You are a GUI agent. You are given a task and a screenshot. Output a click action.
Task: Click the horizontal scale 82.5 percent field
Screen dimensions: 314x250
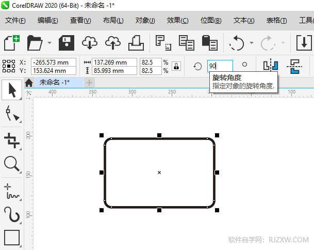pyautogui.click(x=151, y=62)
